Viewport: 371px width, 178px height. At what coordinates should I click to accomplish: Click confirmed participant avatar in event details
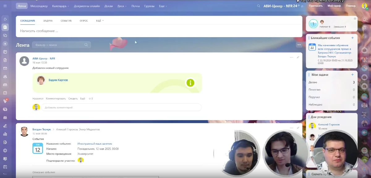tap(80, 160)
